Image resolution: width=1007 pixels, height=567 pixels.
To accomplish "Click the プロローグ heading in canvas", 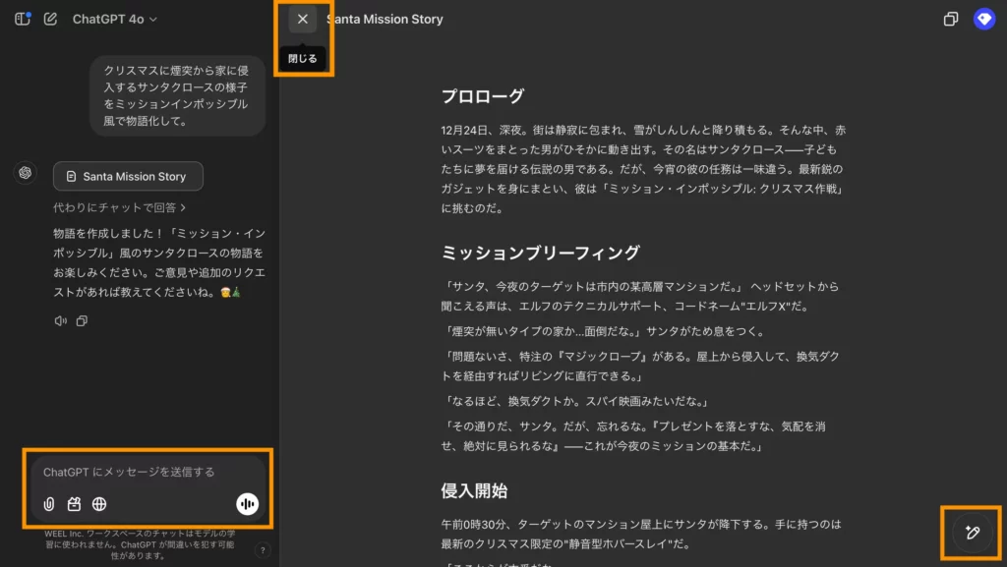I will point(483,96).
